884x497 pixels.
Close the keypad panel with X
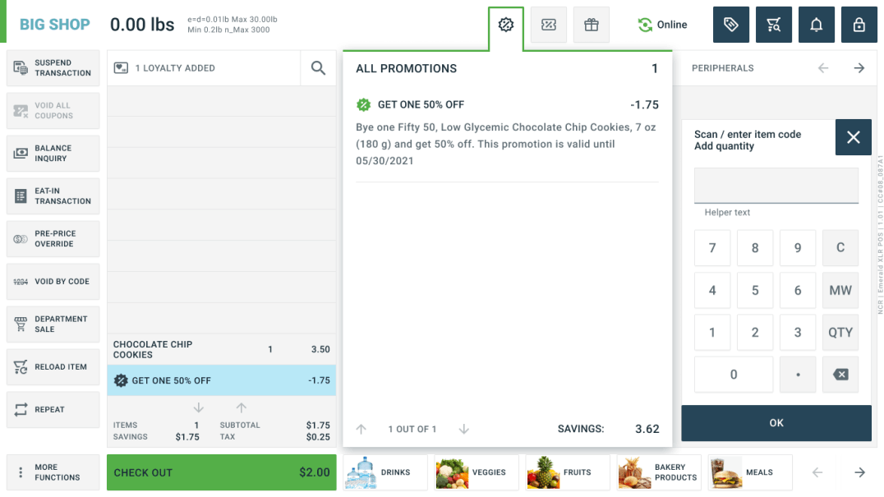[x=853, y=137]
